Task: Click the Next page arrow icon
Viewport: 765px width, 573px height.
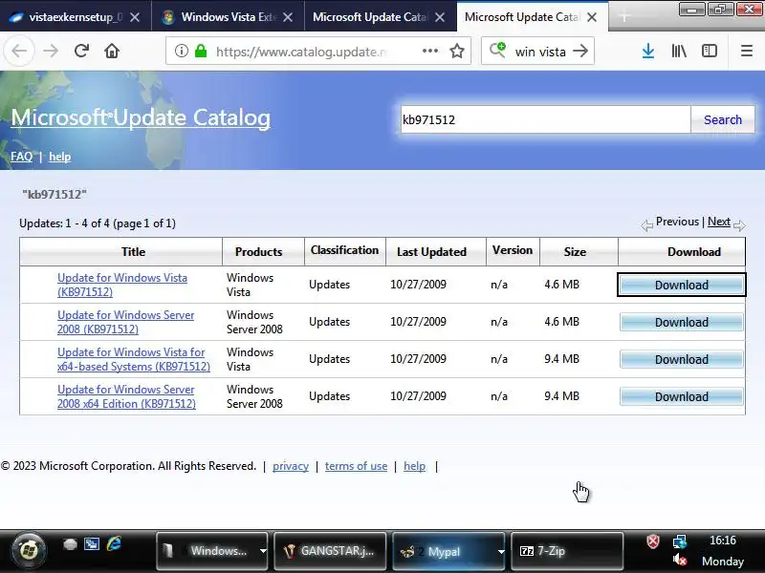Action: [739, 225]
